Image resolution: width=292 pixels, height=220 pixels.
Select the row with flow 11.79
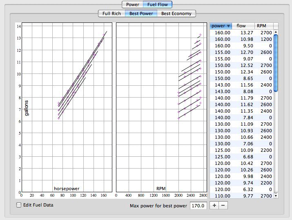click(x=242, y=98)
